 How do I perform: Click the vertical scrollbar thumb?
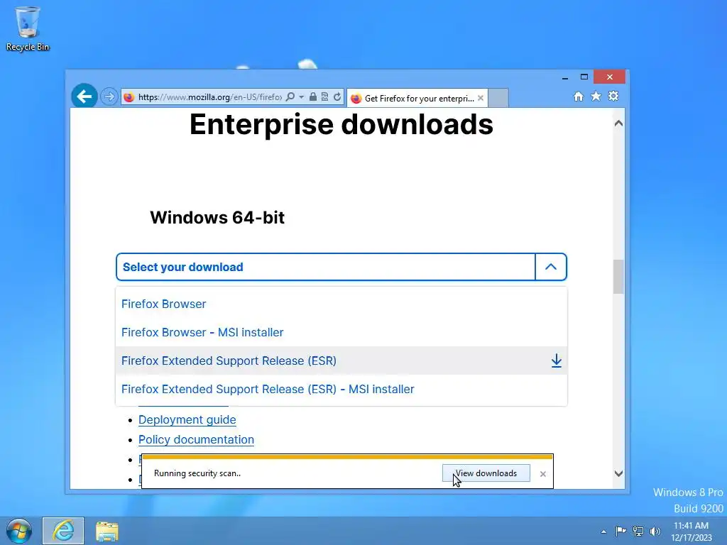(618, 277)
